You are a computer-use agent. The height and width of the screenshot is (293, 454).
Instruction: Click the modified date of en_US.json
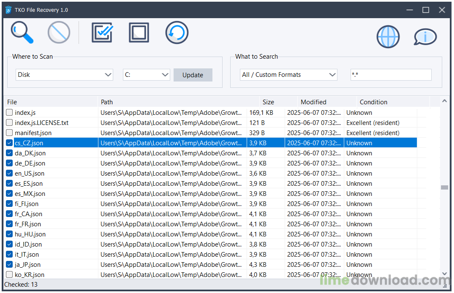pyautogui.click(x=314, y=174)
